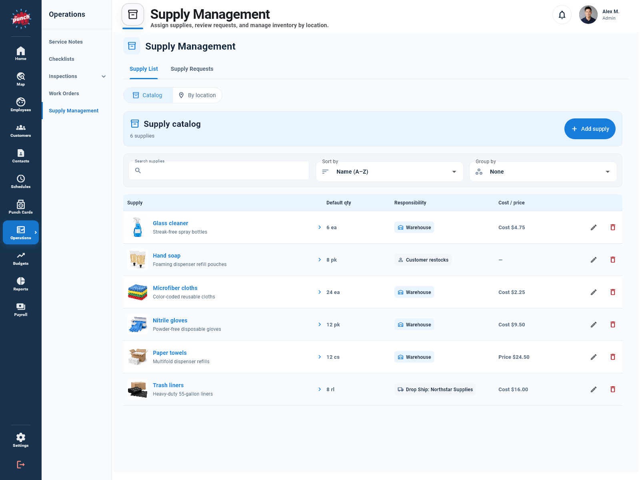Expand Trash liners row chevron
The image size is (640, 480).
[x=320, y=389]
